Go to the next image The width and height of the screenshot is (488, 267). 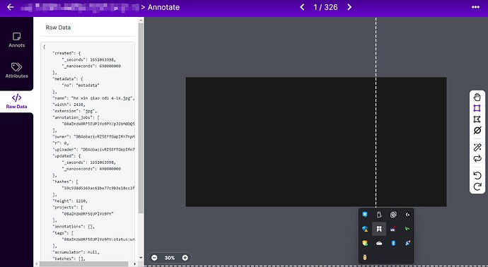click(x=349, y=7)
